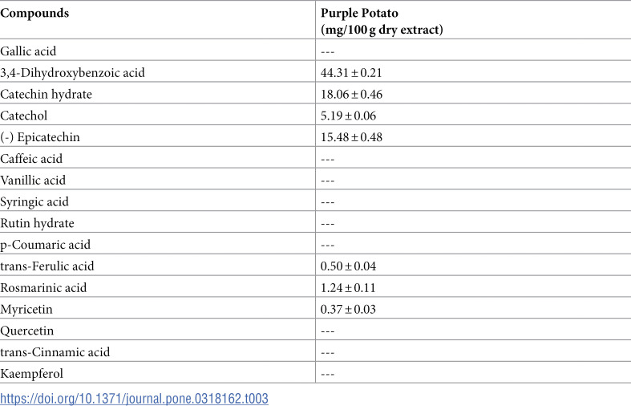Click the Rosmarinic acid value 1.24 ± 0.11
The width and height of the screenshot is (631, 406).
point(348,288)
